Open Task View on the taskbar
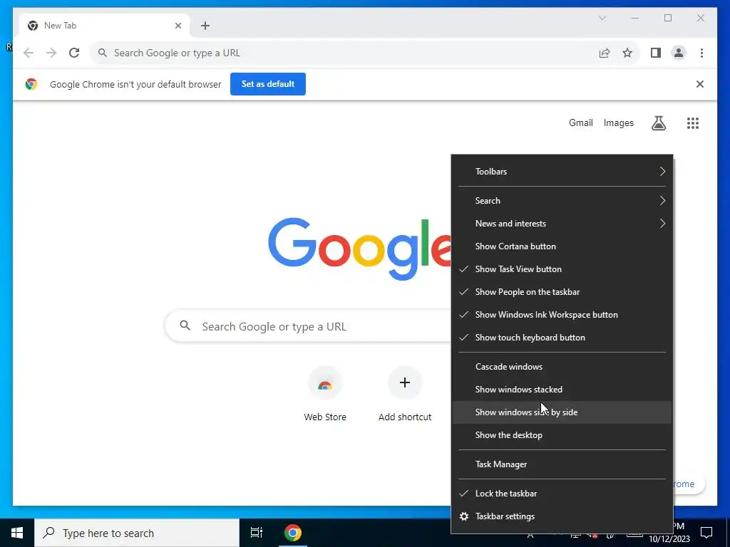This screenshot has width=730, height=547. click(257, 533)
